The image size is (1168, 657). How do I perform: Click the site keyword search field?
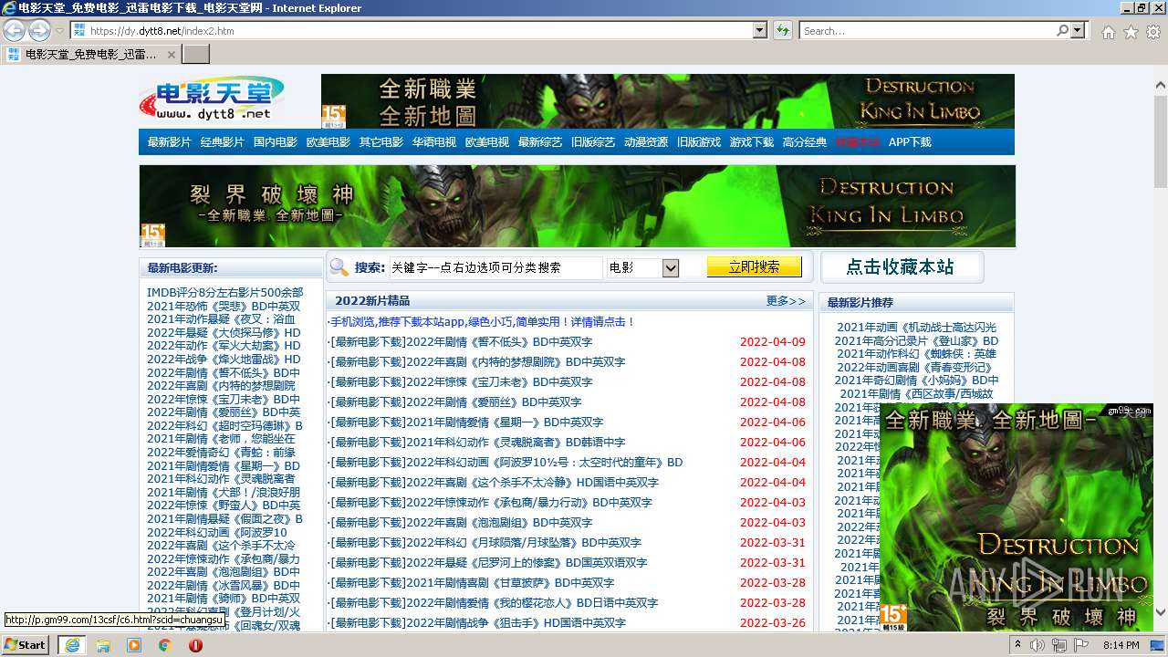coord(495,267)
